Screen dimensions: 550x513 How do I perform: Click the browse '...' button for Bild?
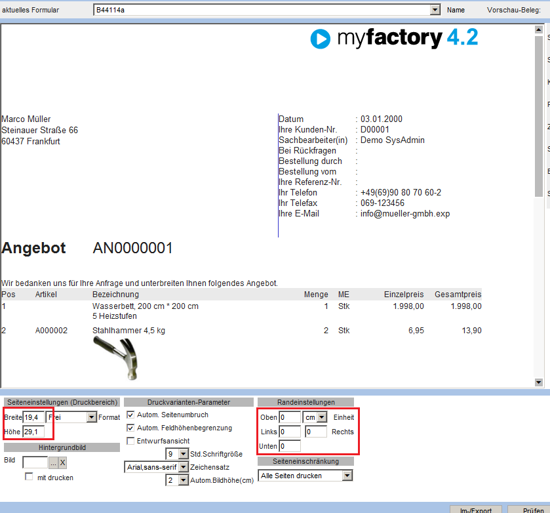click(x=53, y=462)
